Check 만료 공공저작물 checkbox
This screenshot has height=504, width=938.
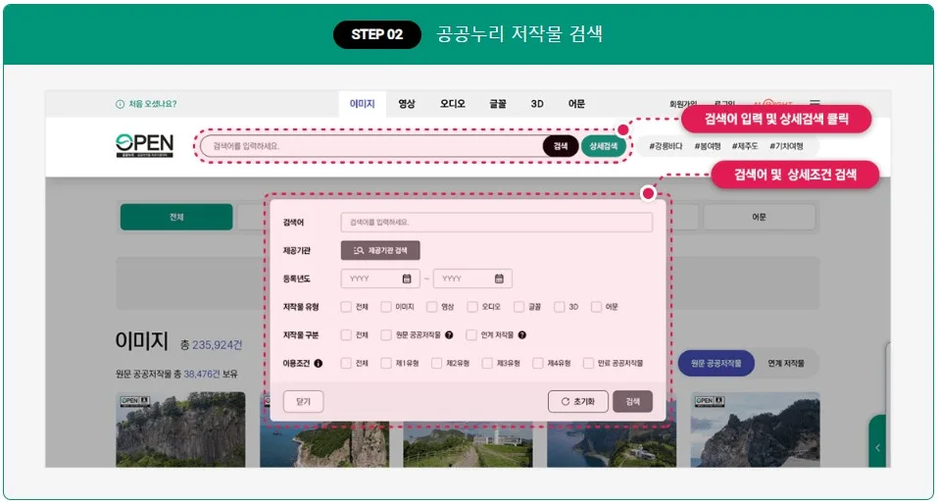tap(588, 364)
